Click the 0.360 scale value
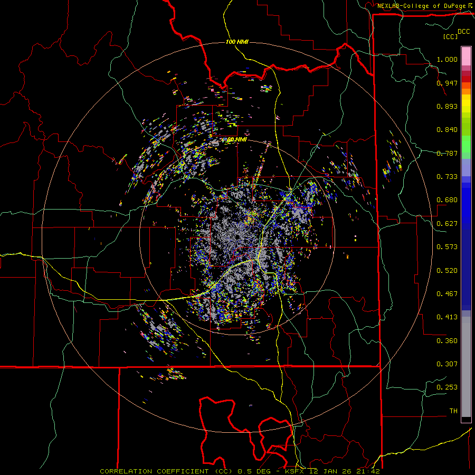This screenshot has height=475, width=475. [x=447, y=341]
